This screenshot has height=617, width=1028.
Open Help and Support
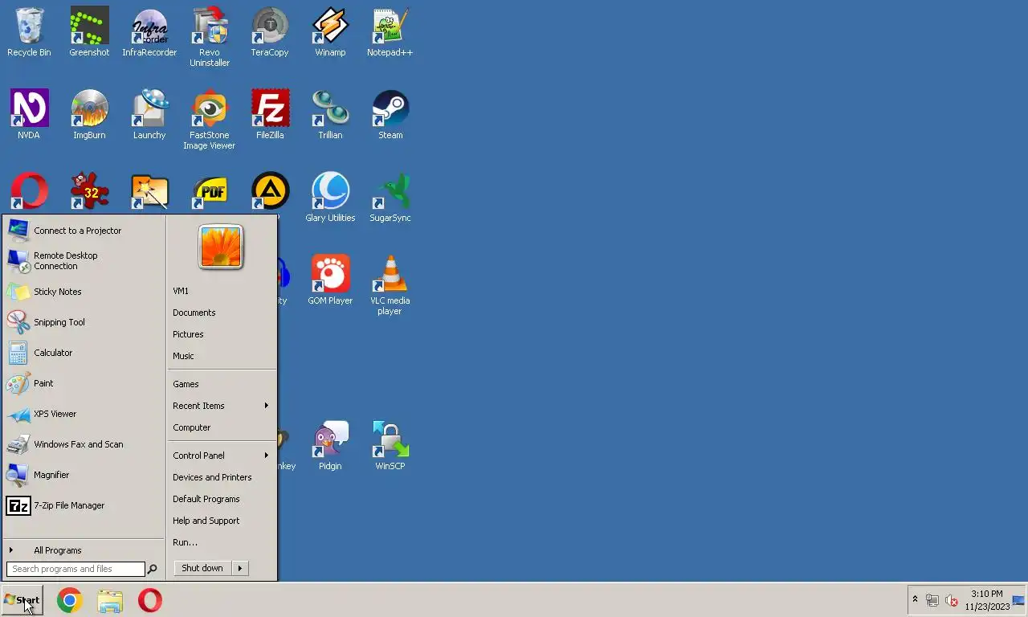click(x=222, y=521)
